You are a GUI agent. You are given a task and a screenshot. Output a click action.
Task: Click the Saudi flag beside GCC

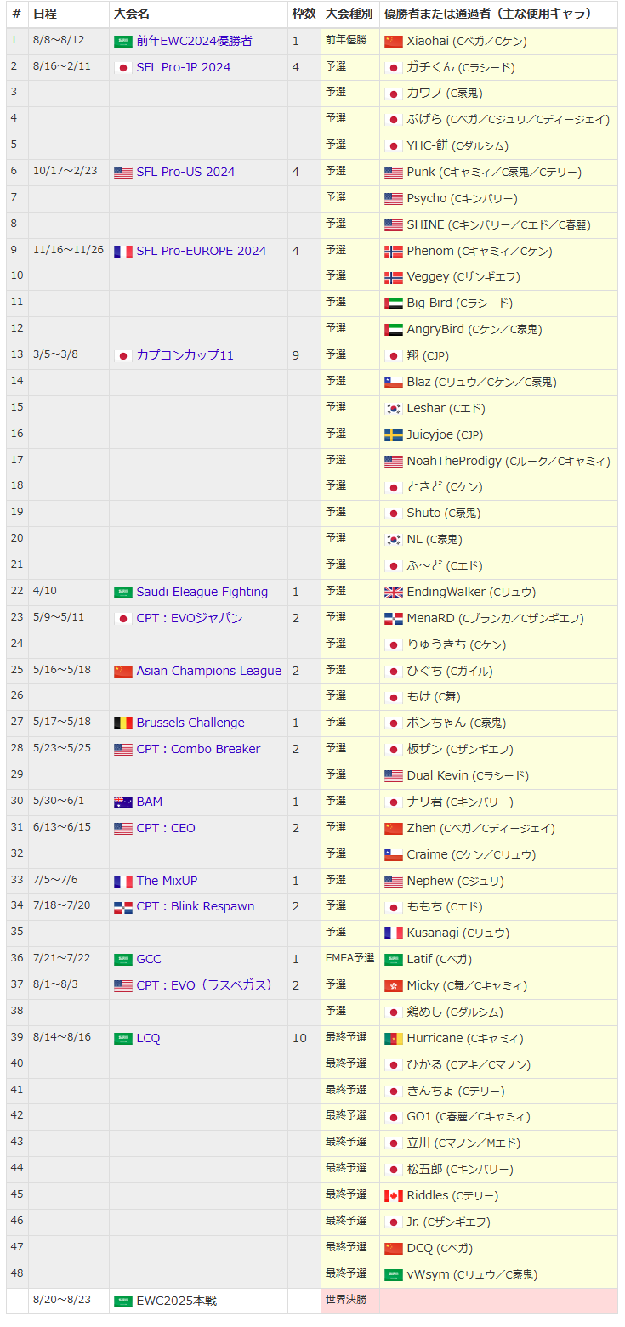(123, 960)
